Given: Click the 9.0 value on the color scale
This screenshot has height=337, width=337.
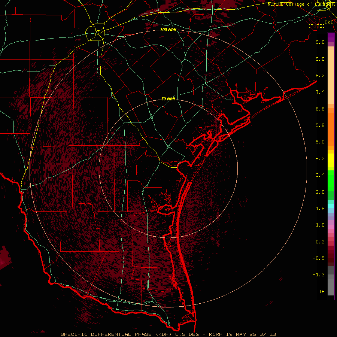Looking at the screenshot, I should click(x=320, y=59).
